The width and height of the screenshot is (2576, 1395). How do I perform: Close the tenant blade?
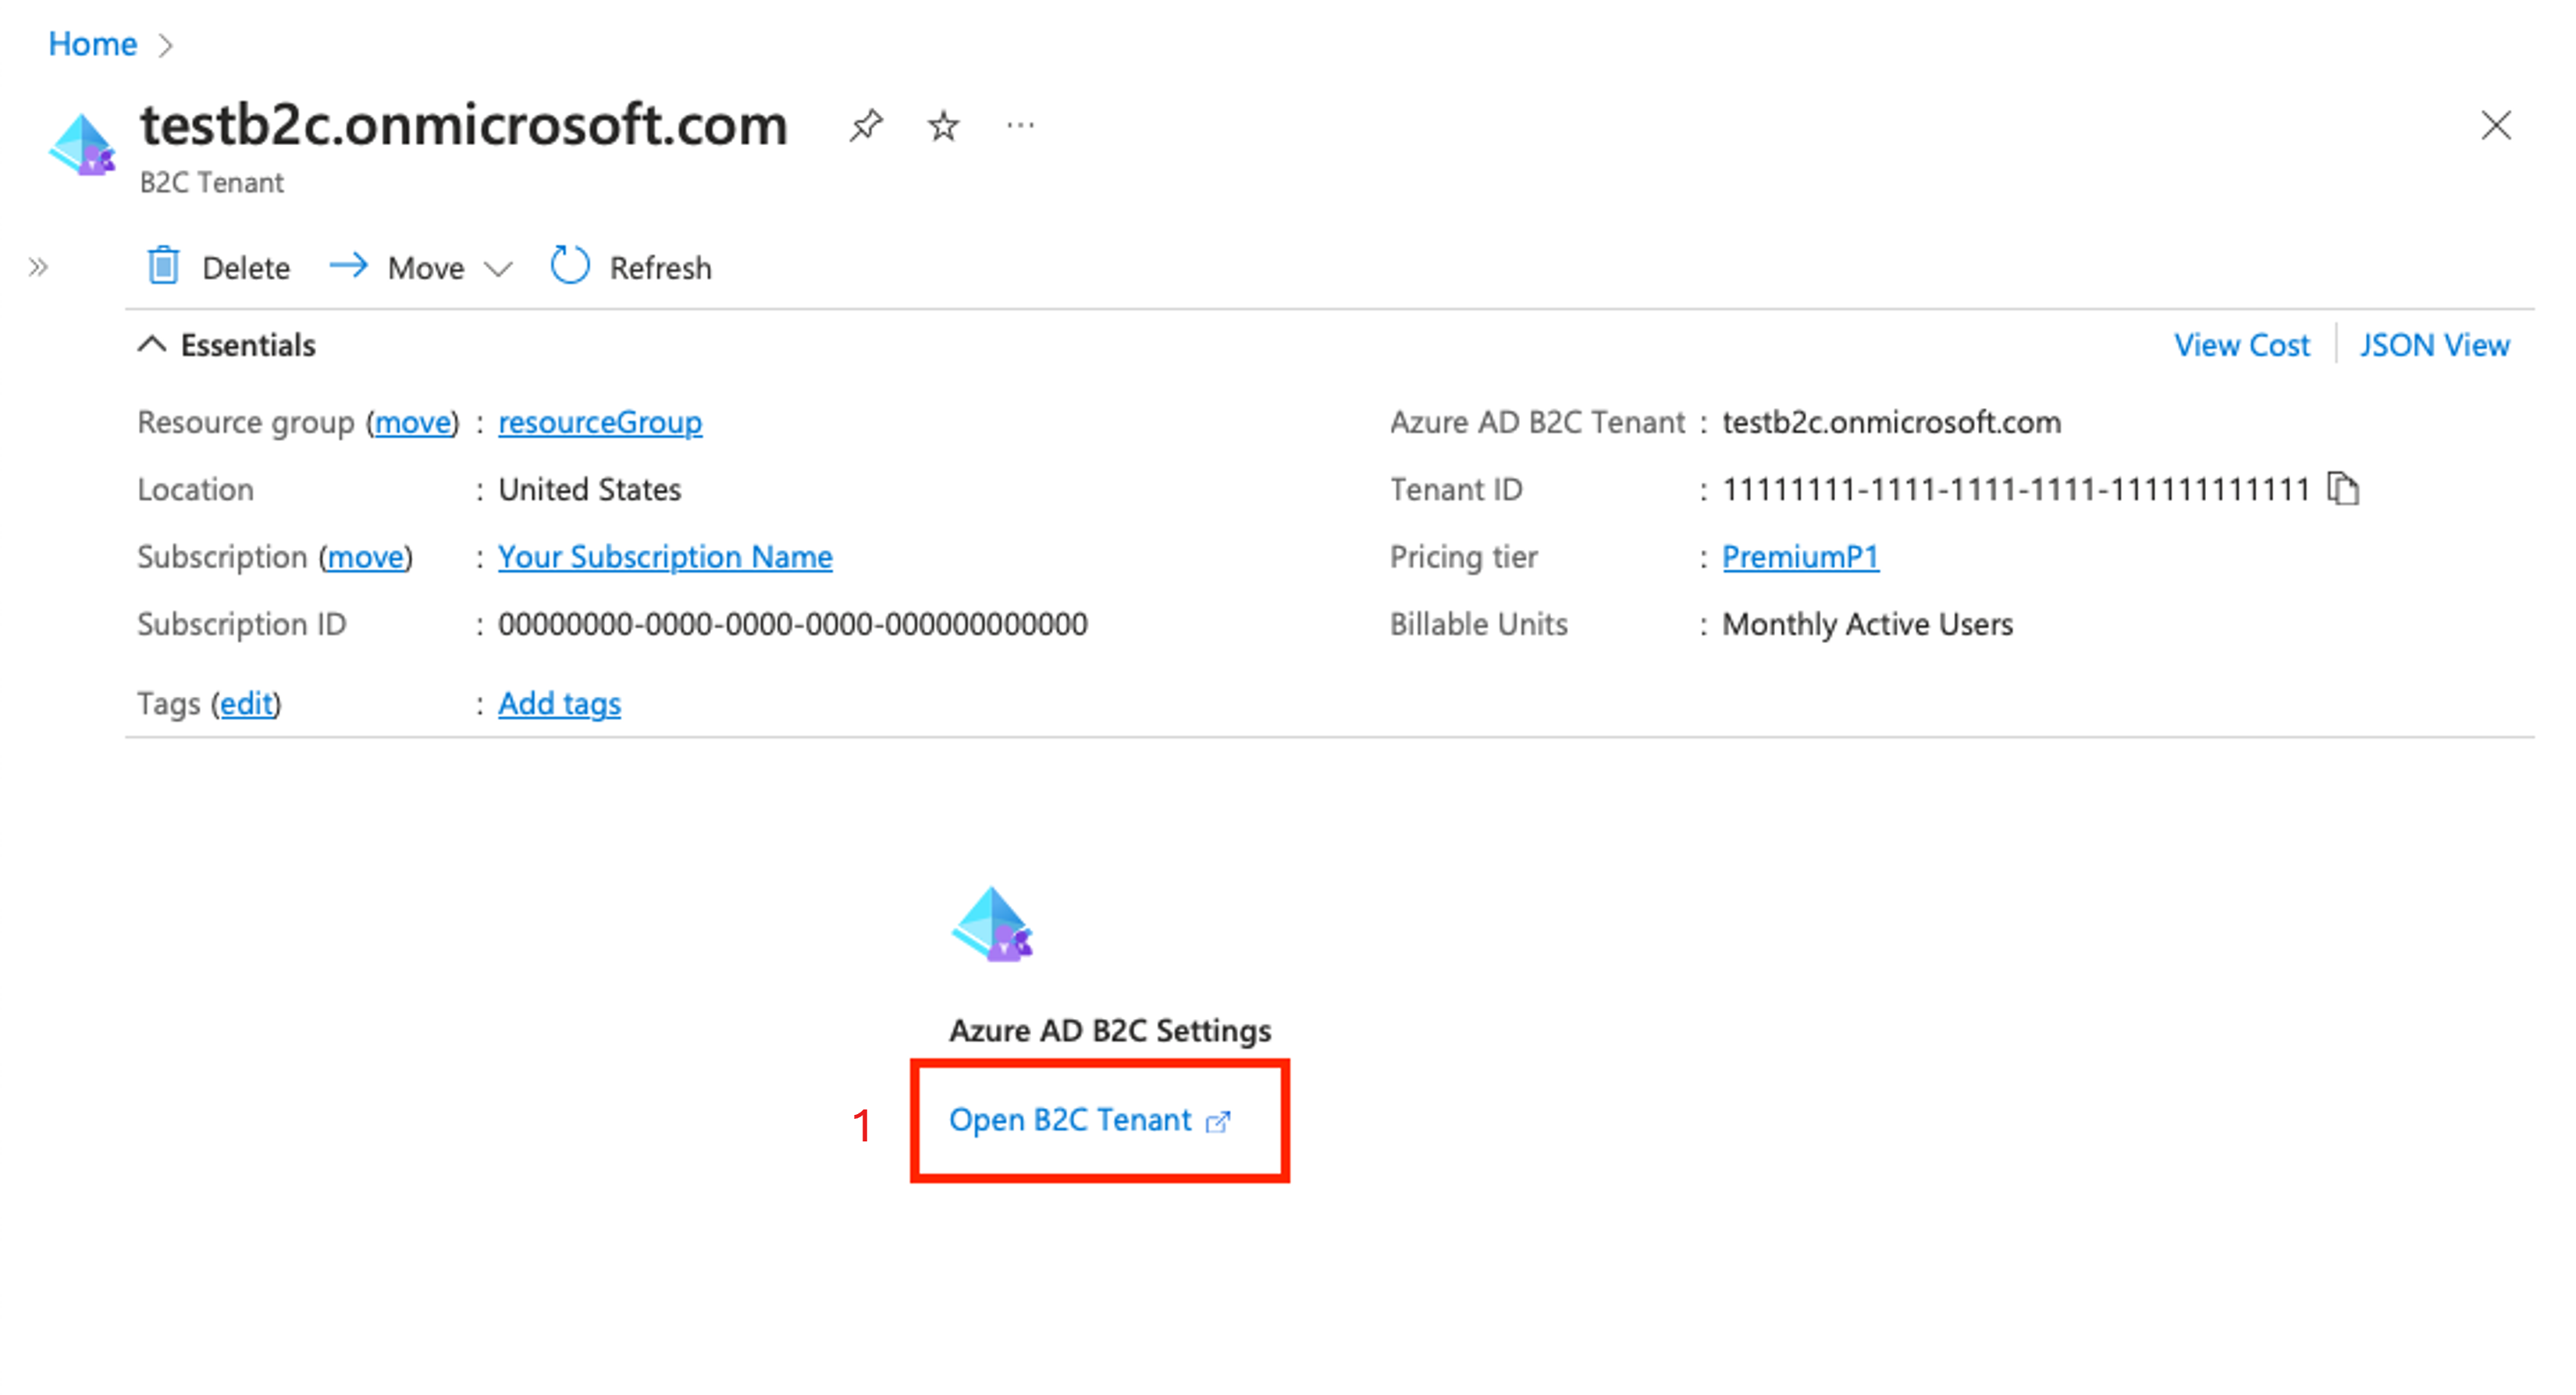point(2496,126)
